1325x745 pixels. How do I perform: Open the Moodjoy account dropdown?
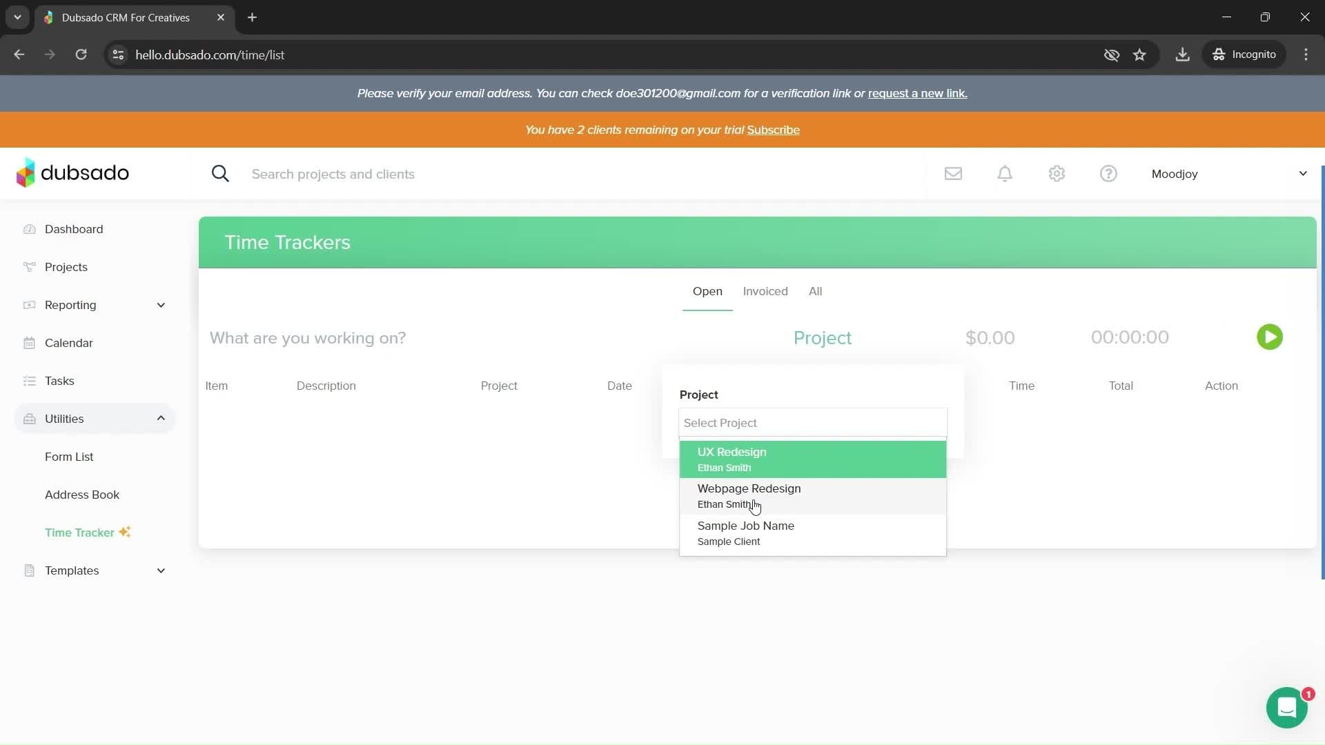[x=1229, y=174]
